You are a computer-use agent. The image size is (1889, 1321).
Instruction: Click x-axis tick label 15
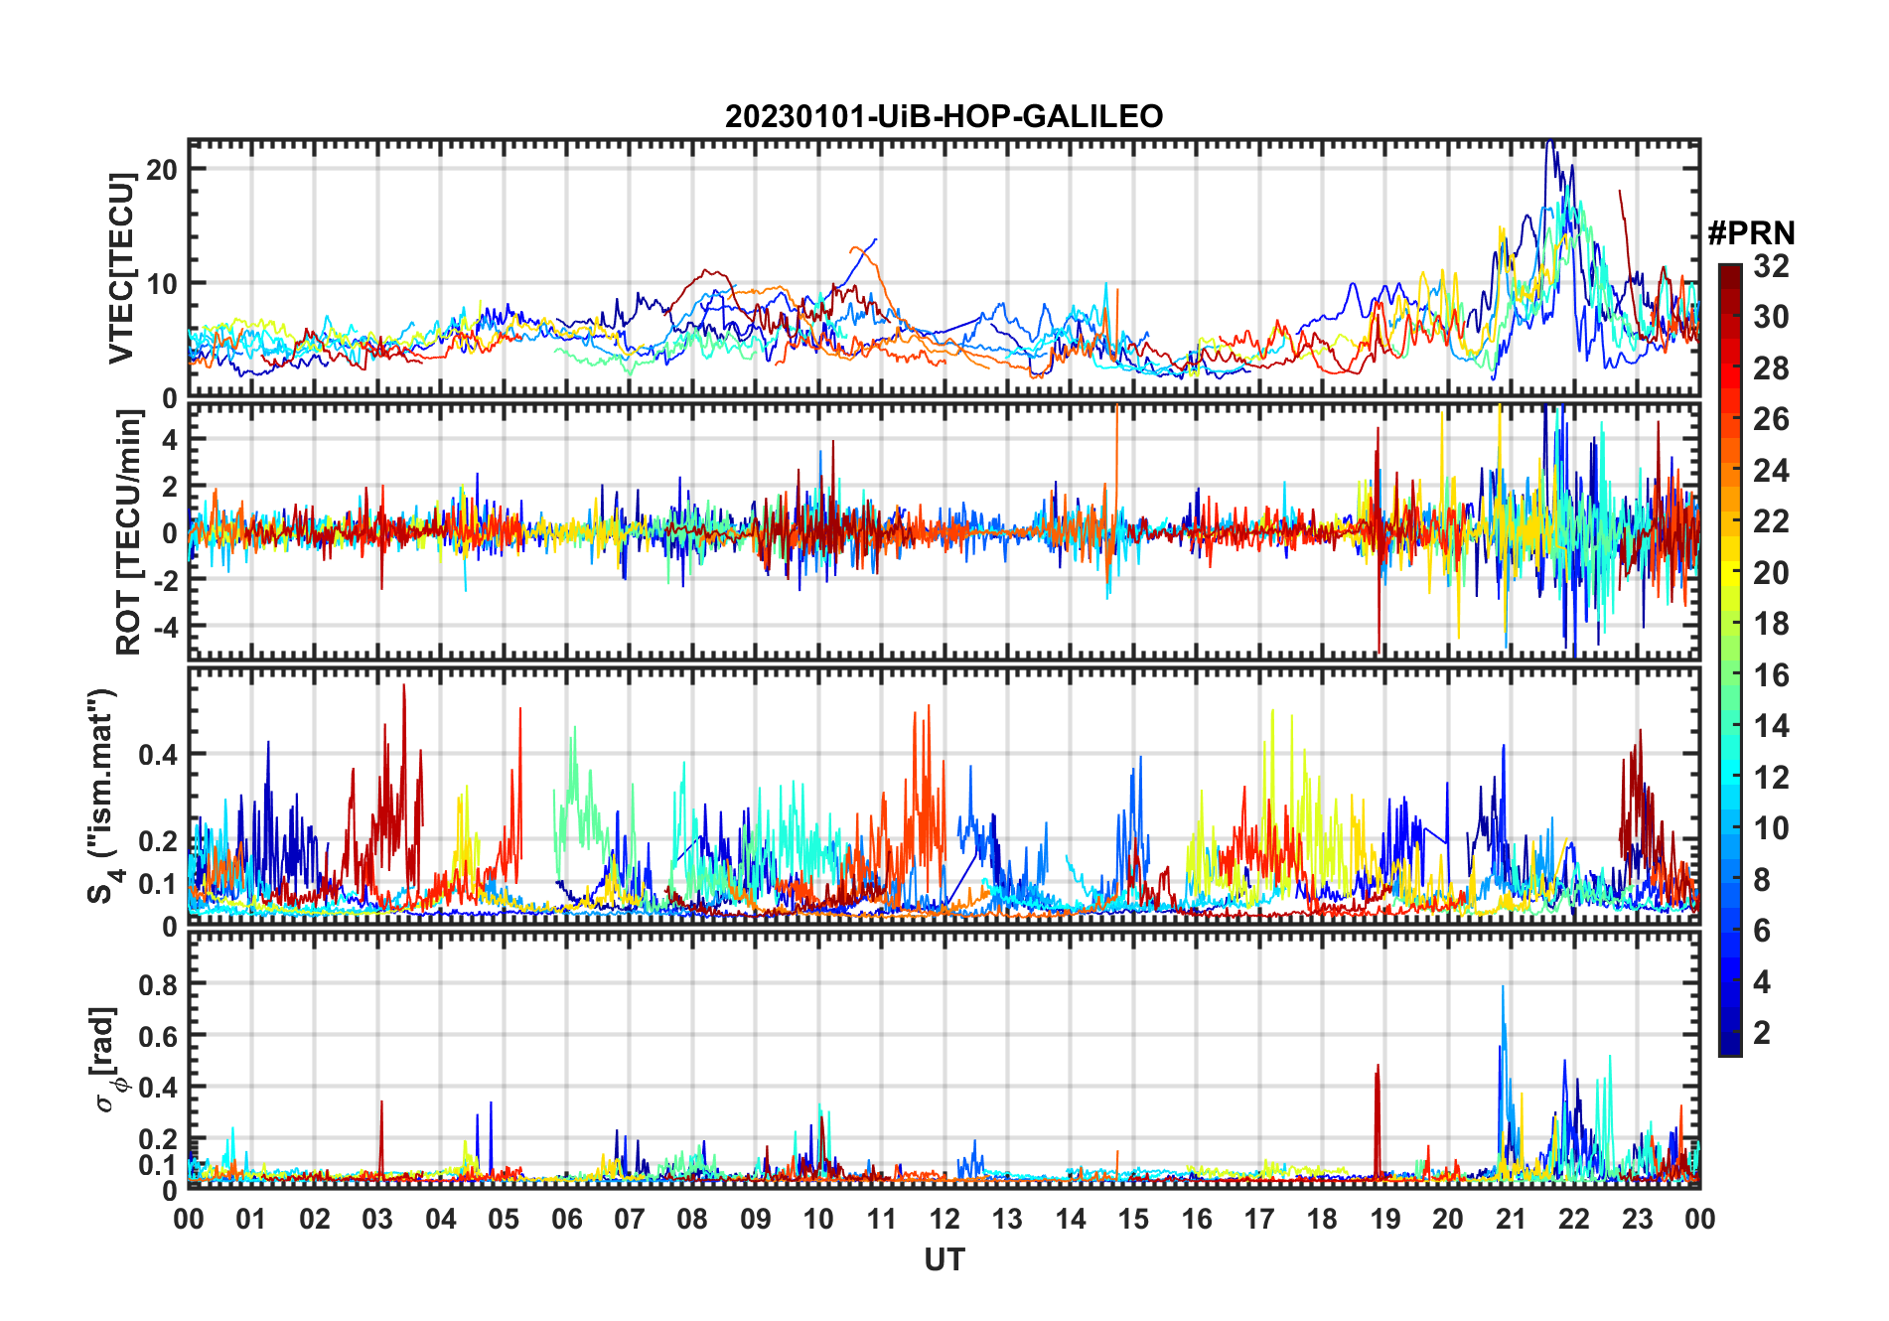[x=1133, y=1220]
